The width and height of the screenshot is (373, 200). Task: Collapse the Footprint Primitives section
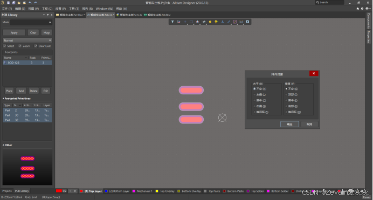(3, 99)
